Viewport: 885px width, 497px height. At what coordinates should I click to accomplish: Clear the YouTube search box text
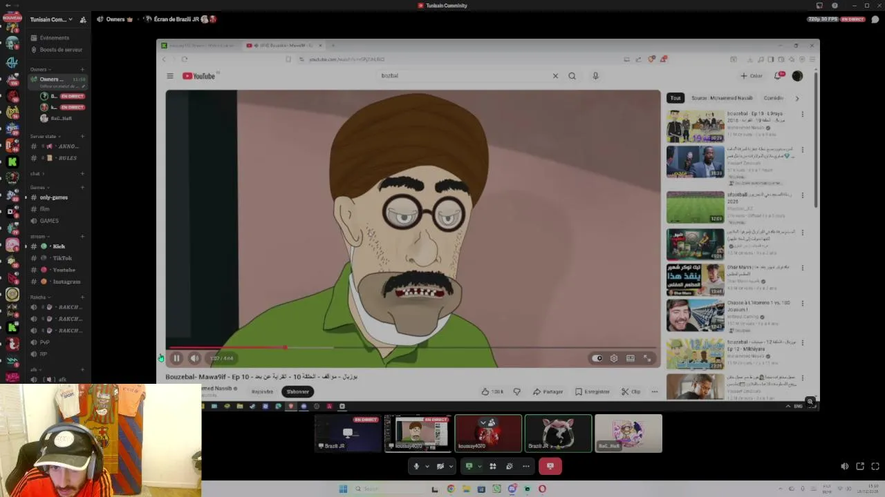pos(555,76)
